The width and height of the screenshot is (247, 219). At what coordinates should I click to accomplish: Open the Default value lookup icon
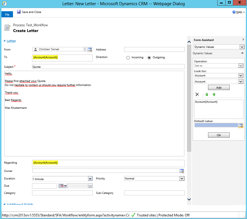[241, 126]
